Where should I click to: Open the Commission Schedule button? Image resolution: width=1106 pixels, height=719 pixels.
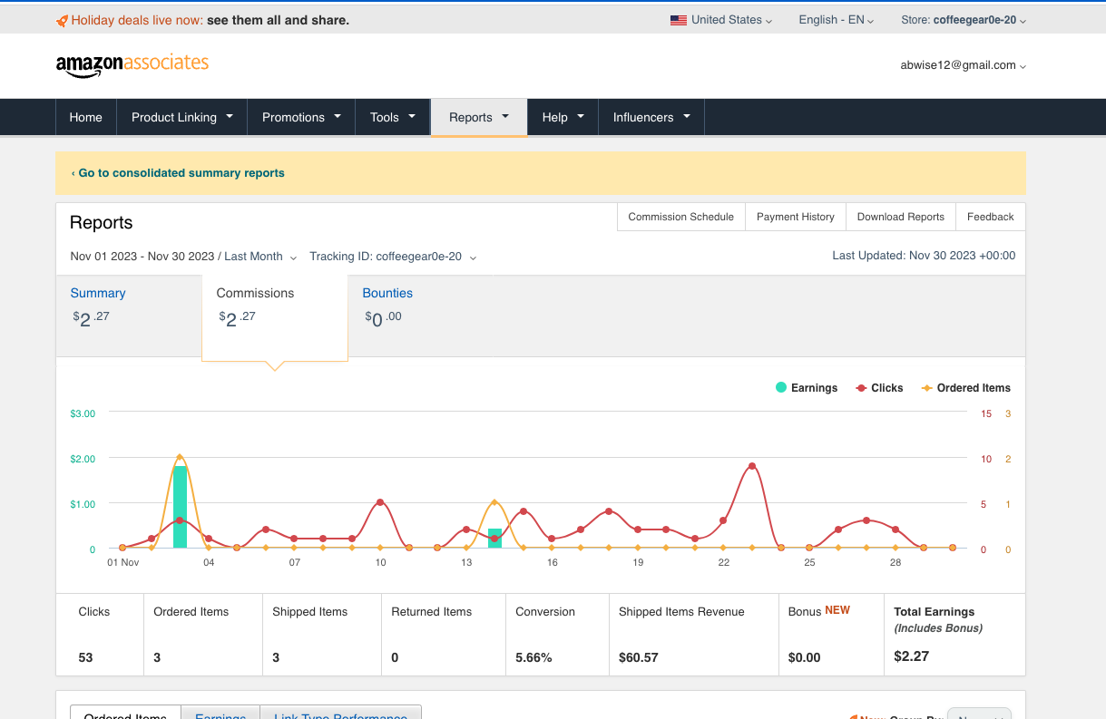pos(680,217)
